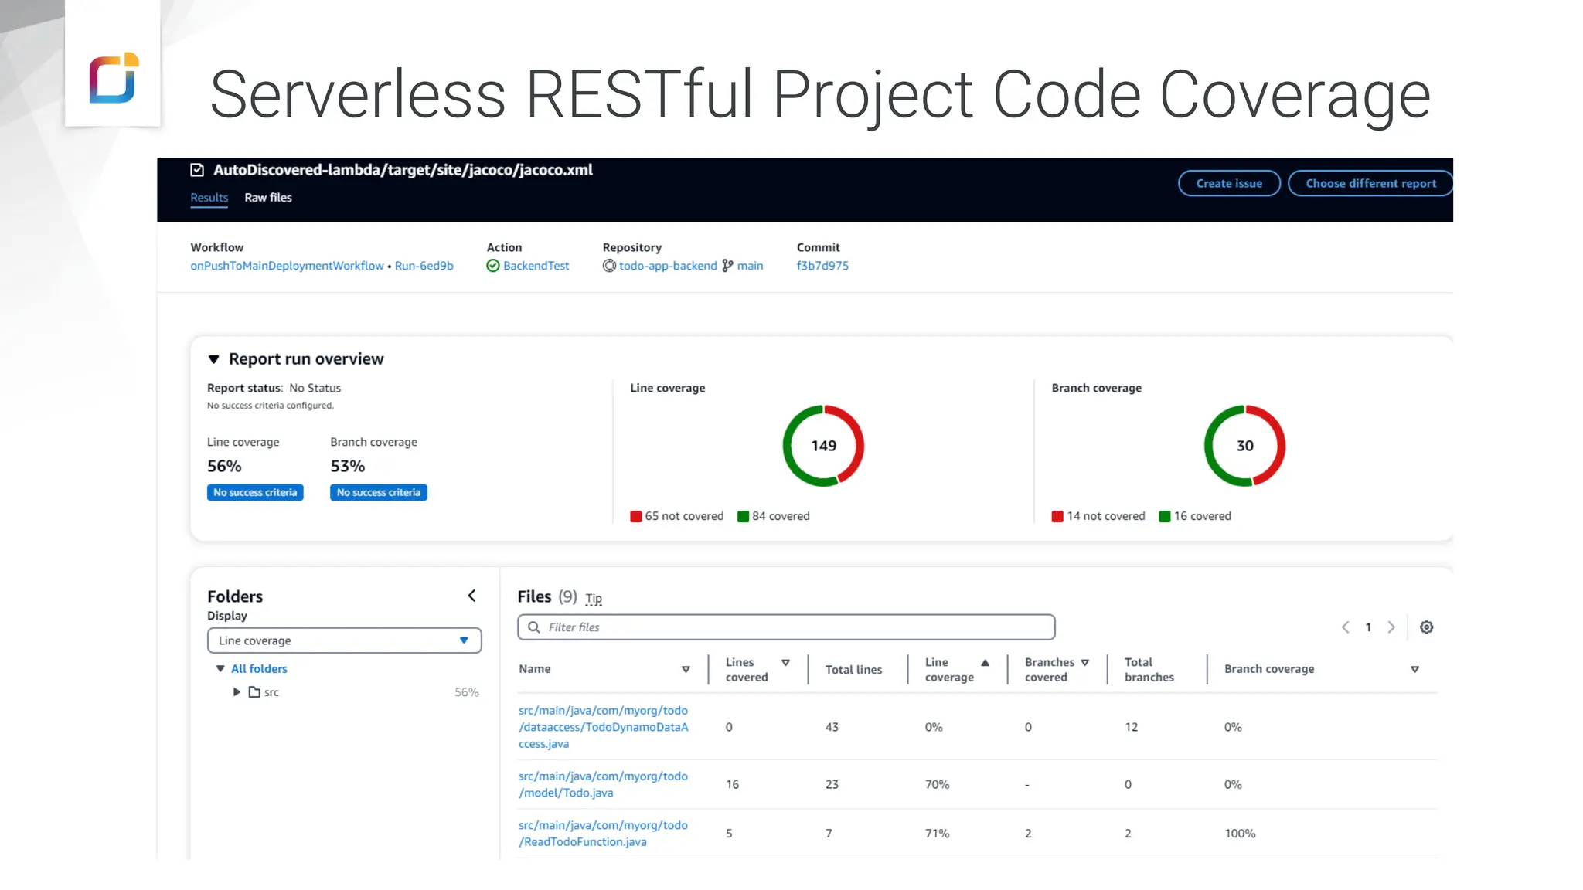Viewport: 1583px width, 890px height.
Task: Click the src folder icon
Action: point(254,692)
